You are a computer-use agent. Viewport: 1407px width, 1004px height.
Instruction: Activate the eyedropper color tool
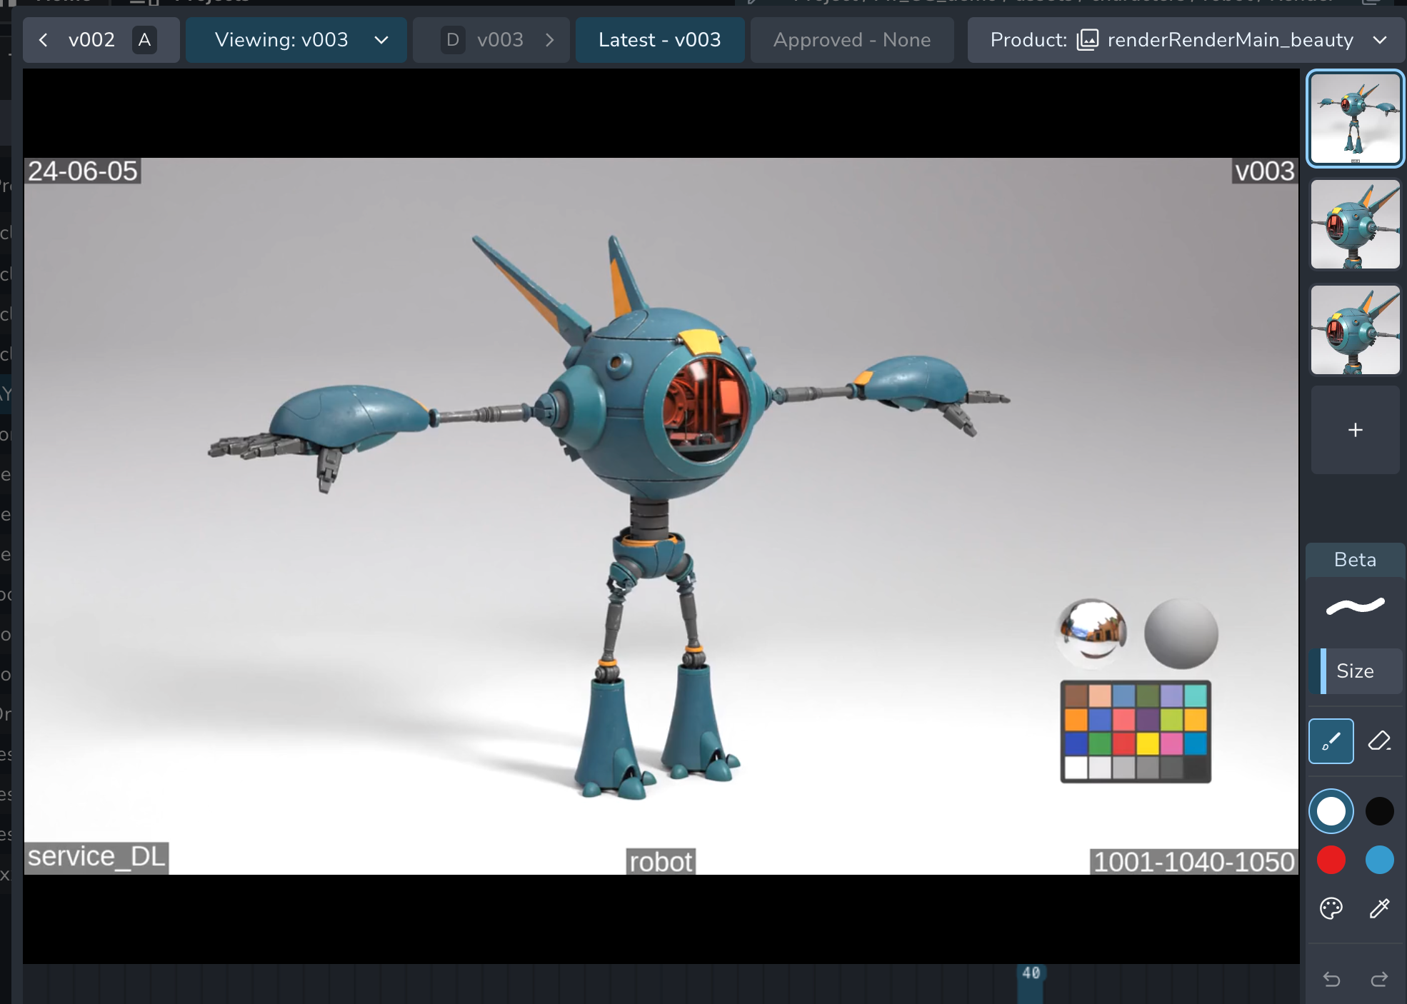[x=1379, y=908]
